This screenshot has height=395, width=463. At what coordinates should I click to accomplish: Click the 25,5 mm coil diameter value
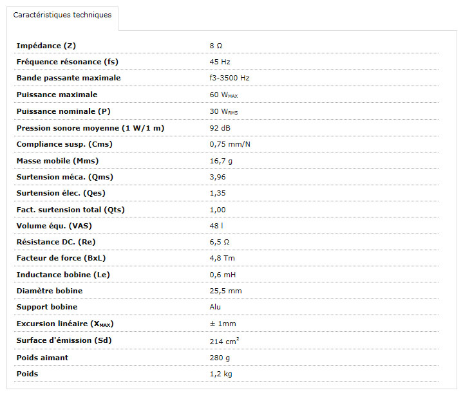click(x=225, y=291)
